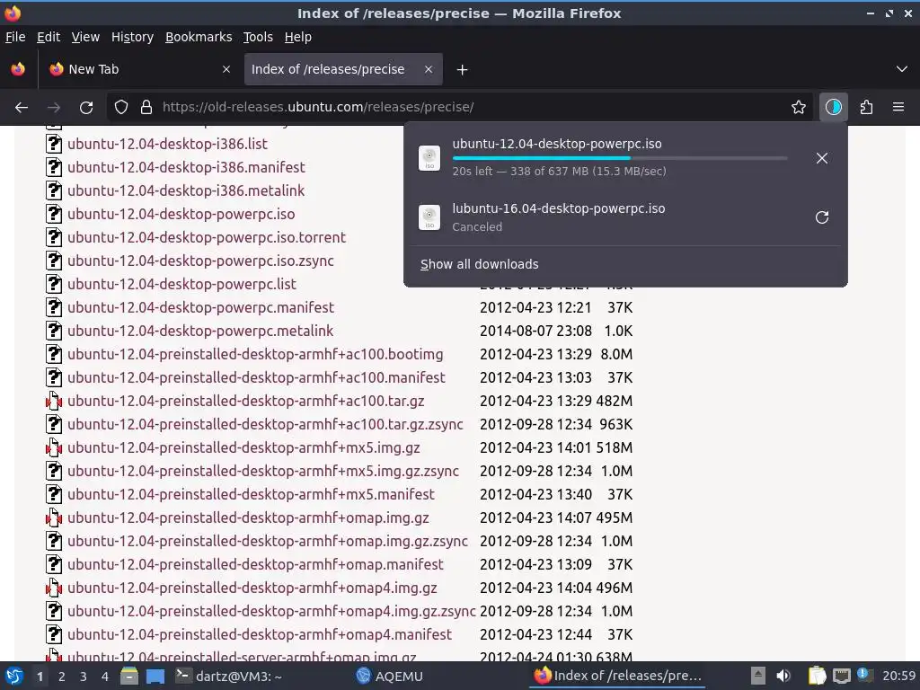920x690 pixels.
Task: Switch to the New Tab tab
Action: click(x=139, y=69)
